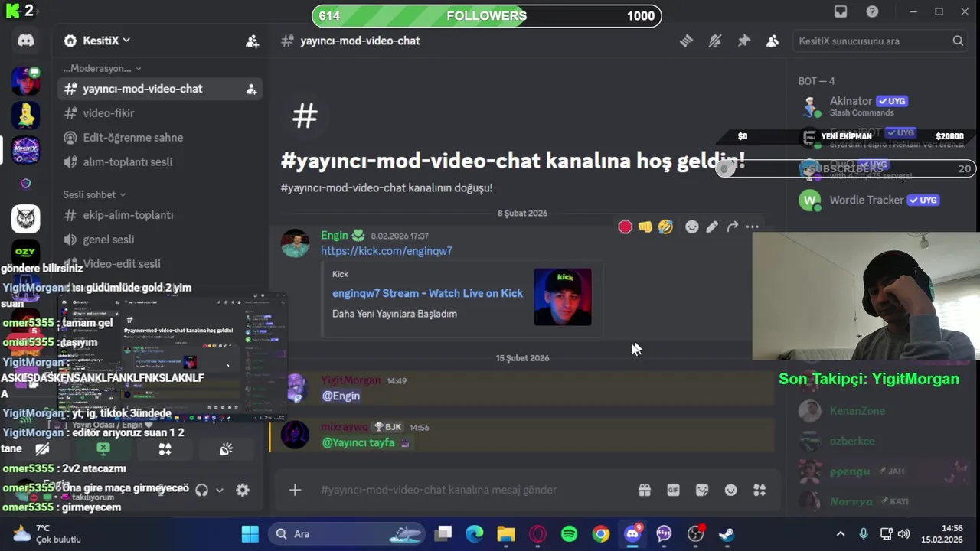Open the apps launcher in message bar
Screen dimensions: 980x551
(x=759, y=490)
